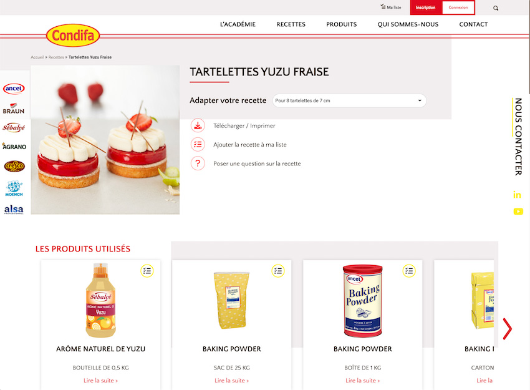Select the Sébalcé brand logo
Viewport: 530px width, 390px height.
[x=14, y=127]
